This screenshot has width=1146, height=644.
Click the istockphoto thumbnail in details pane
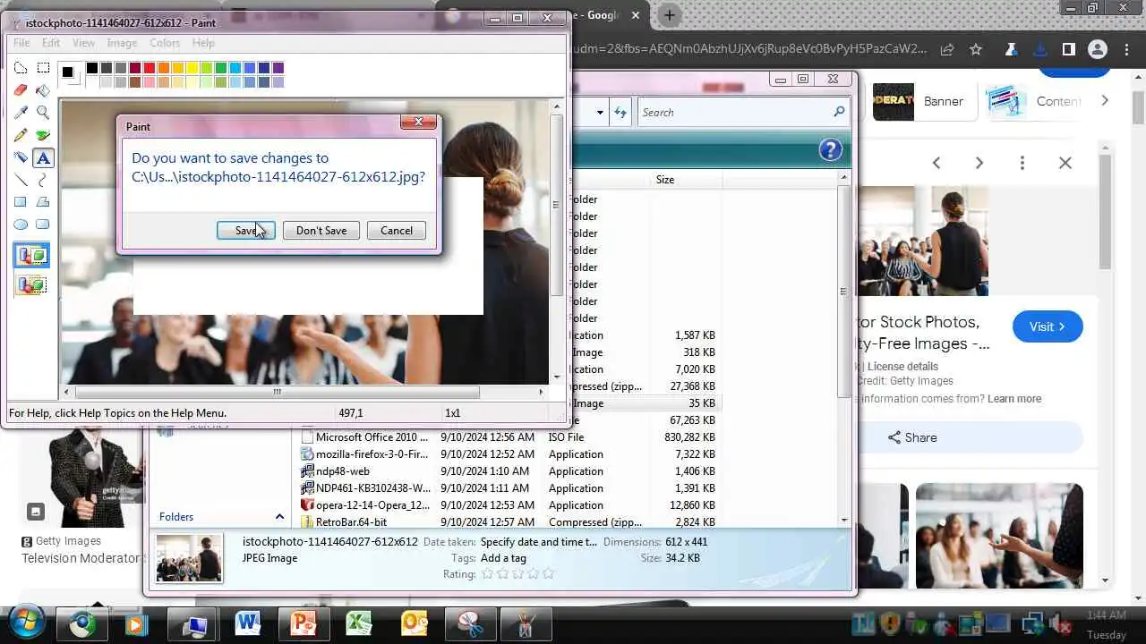click(x=189, y=558)
